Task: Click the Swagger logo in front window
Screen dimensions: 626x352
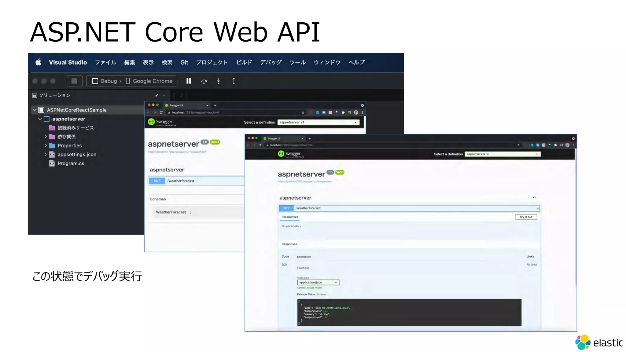Action: (x=291, y=154)
